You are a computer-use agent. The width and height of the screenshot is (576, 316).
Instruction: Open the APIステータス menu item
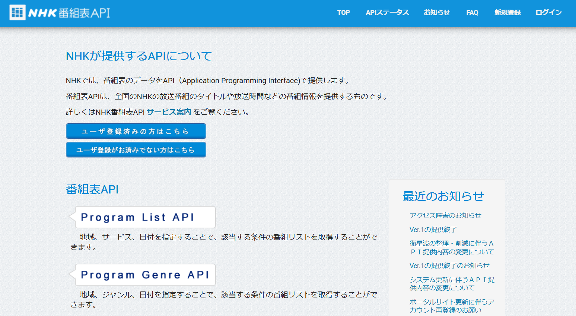tap(387, 13)
